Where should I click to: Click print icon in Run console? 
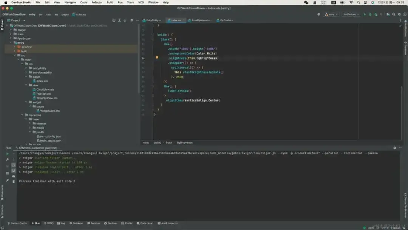point(14,176)
